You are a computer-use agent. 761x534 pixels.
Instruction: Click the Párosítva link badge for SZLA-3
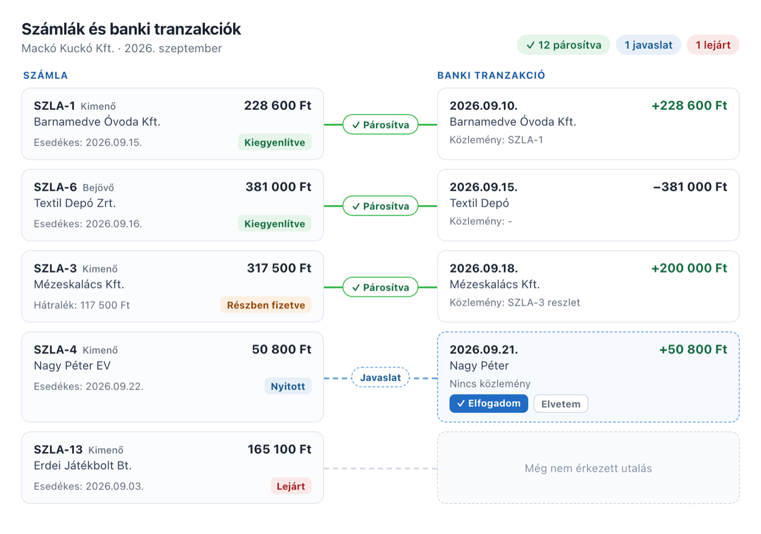[380, 287]
